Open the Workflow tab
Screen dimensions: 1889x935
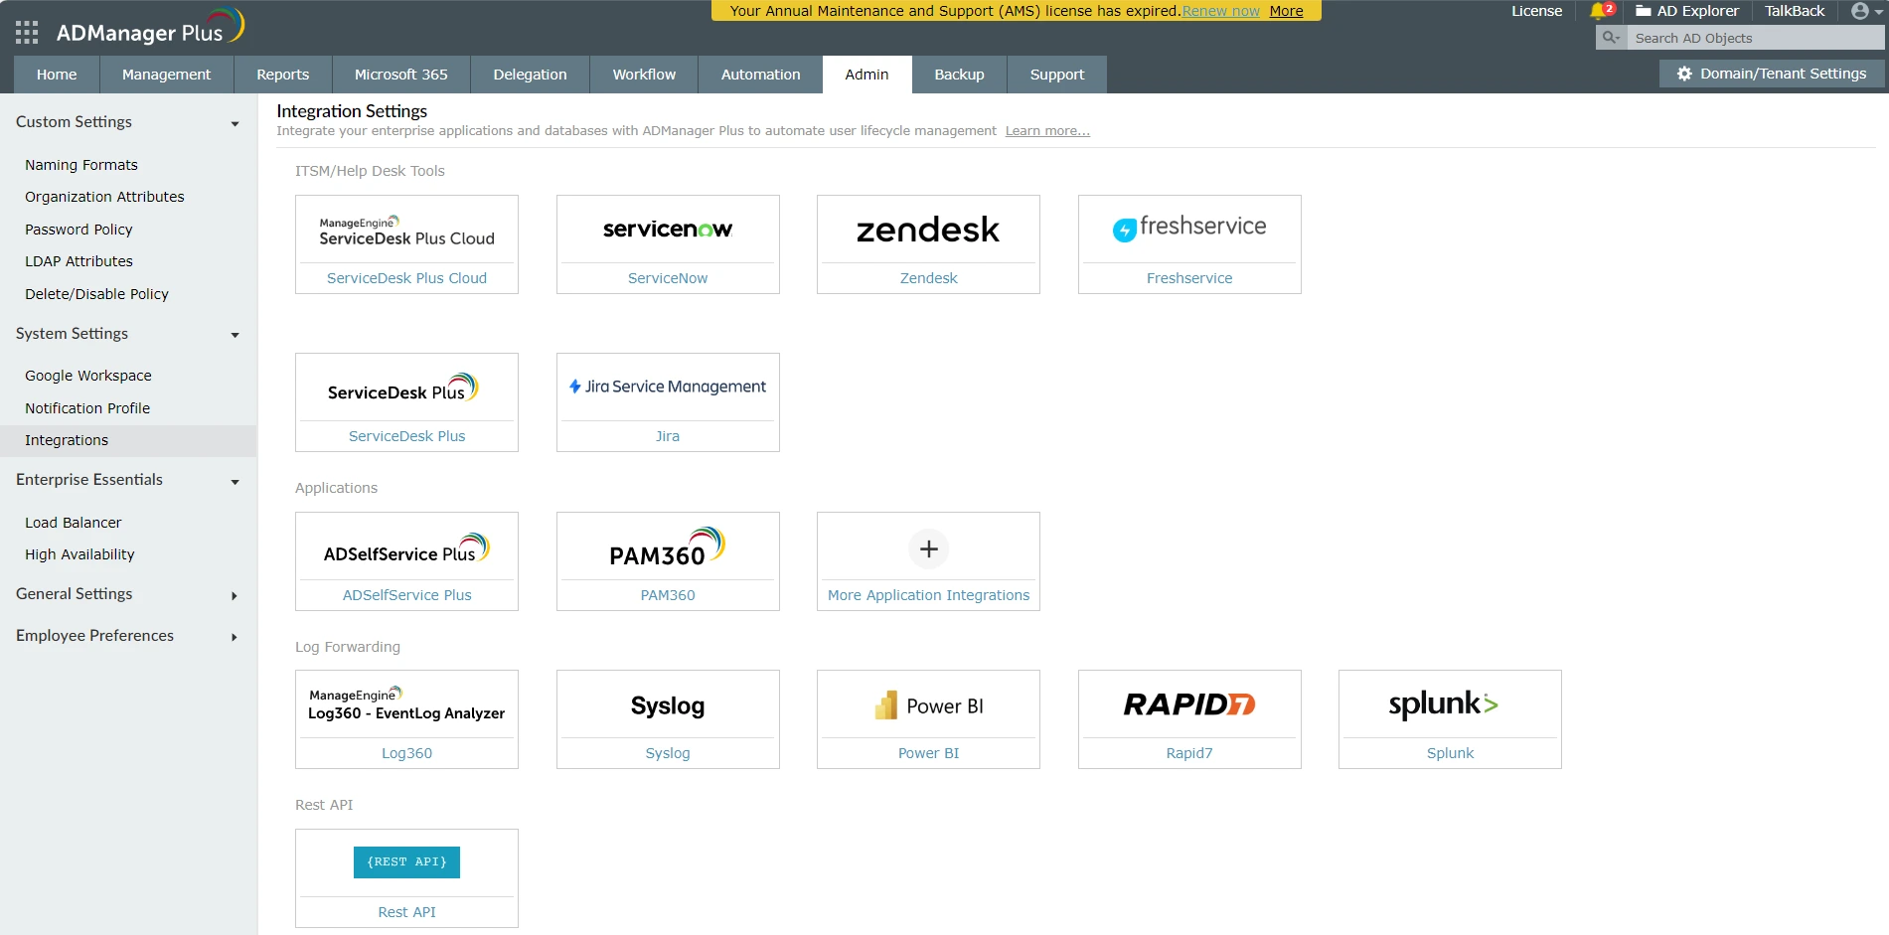pos(644,75)
